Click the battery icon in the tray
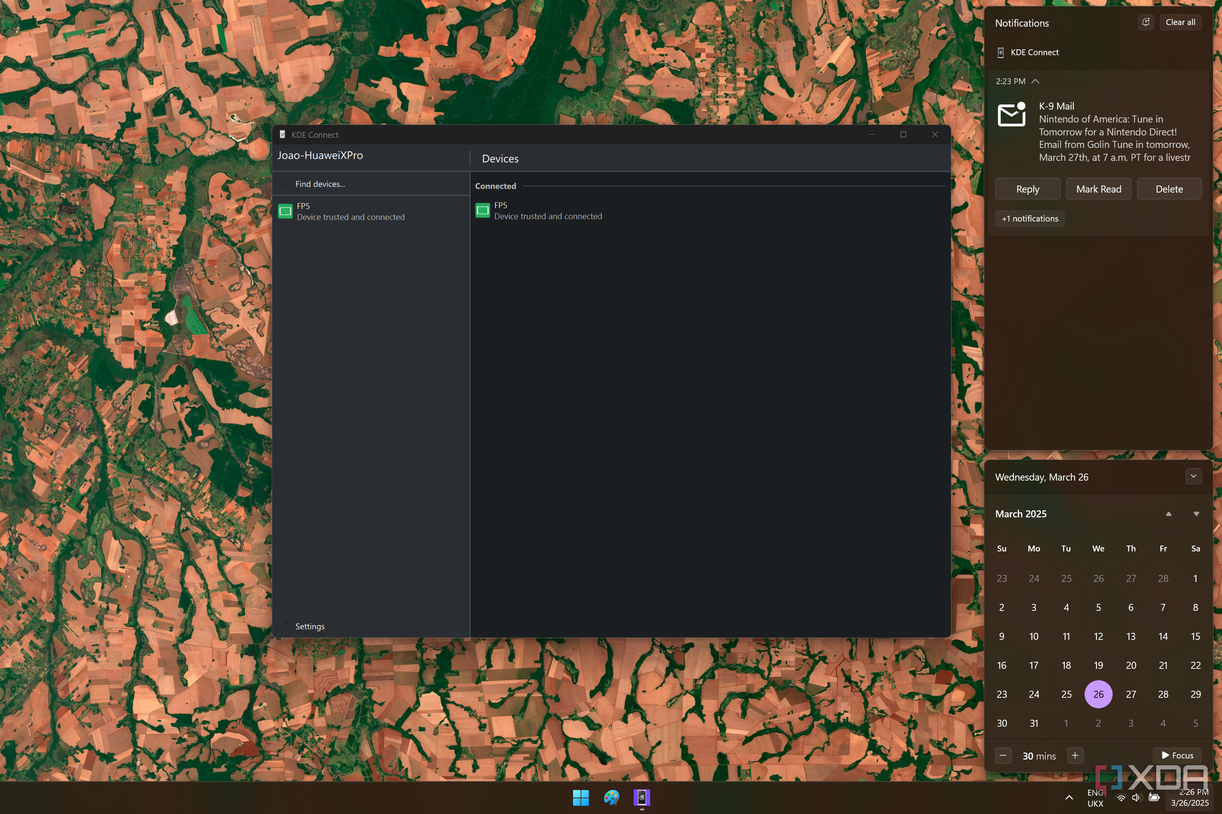1222x814 pixels. (x=1154, y=798)
